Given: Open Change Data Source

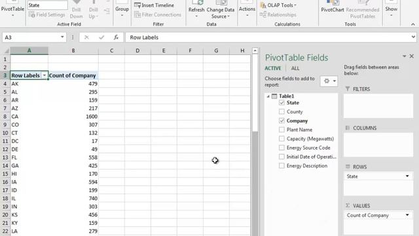Looking at the screenshot, I should [221, 10].
